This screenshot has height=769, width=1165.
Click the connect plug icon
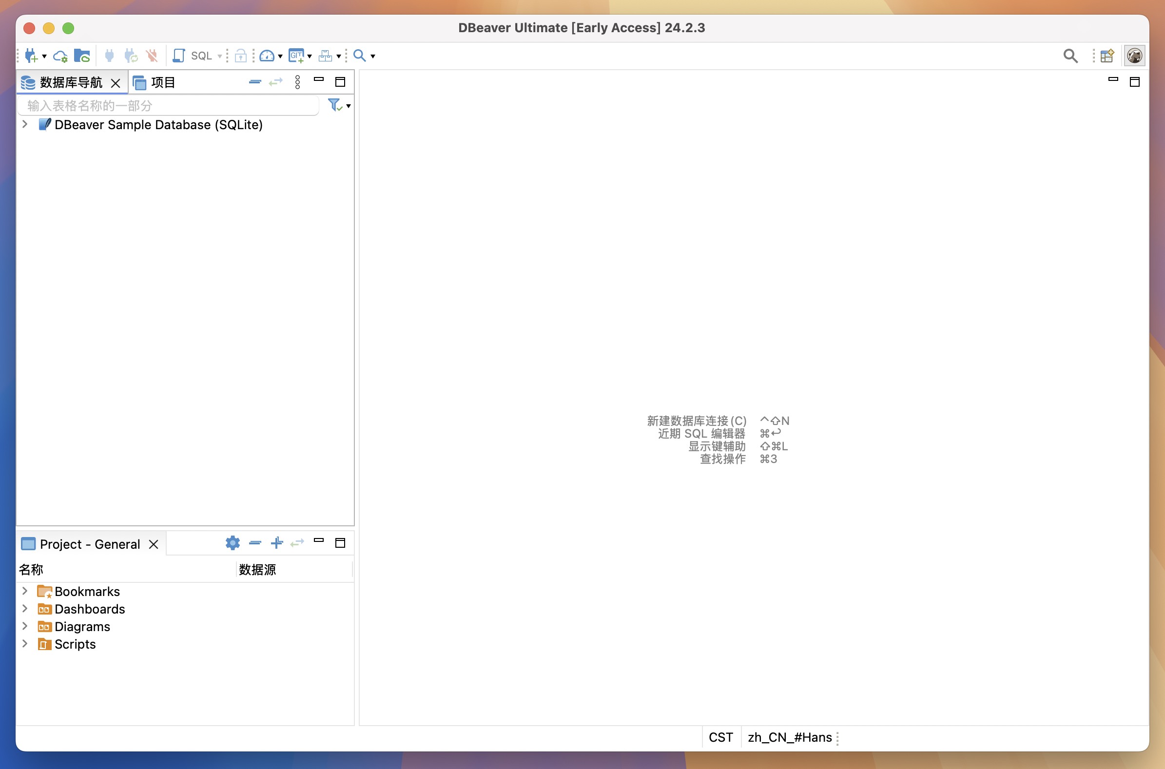coord(109,56)
